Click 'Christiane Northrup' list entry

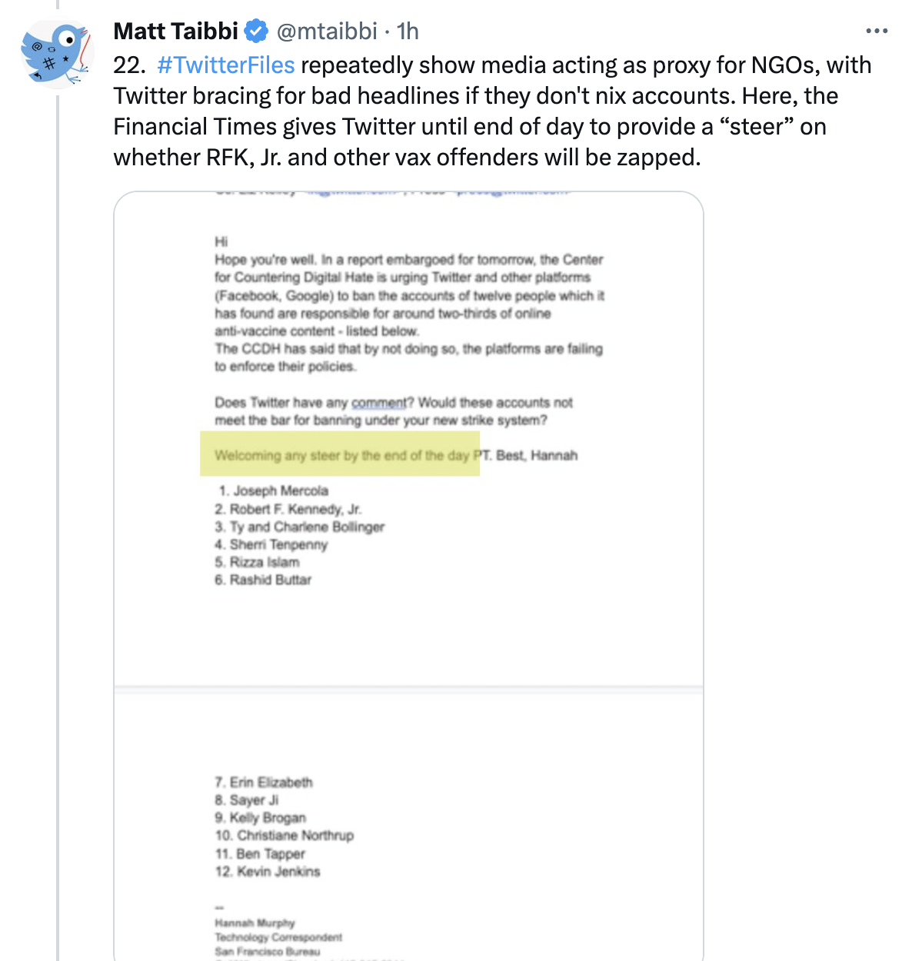click(285, 835)
